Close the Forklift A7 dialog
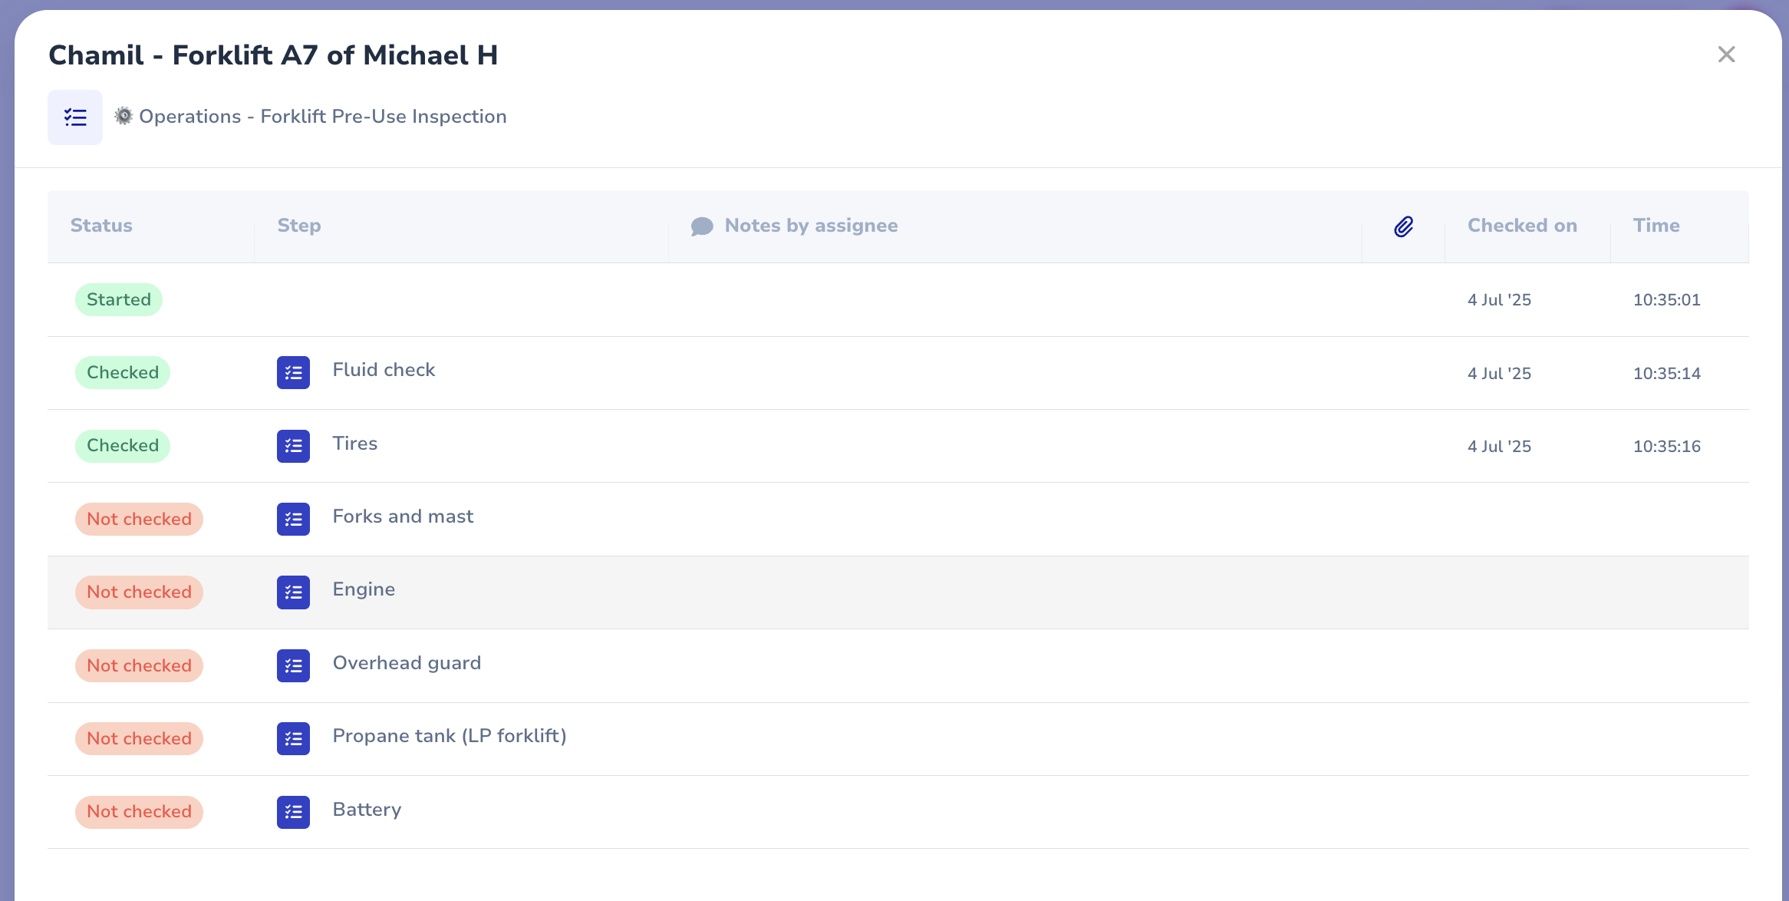This screenshot has width=1789, height=901. coord(1726,54)
